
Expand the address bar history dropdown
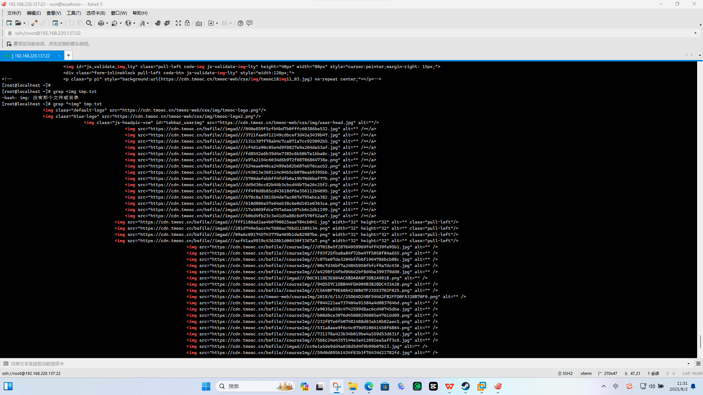pyautogui.click(x=695, y=33)
